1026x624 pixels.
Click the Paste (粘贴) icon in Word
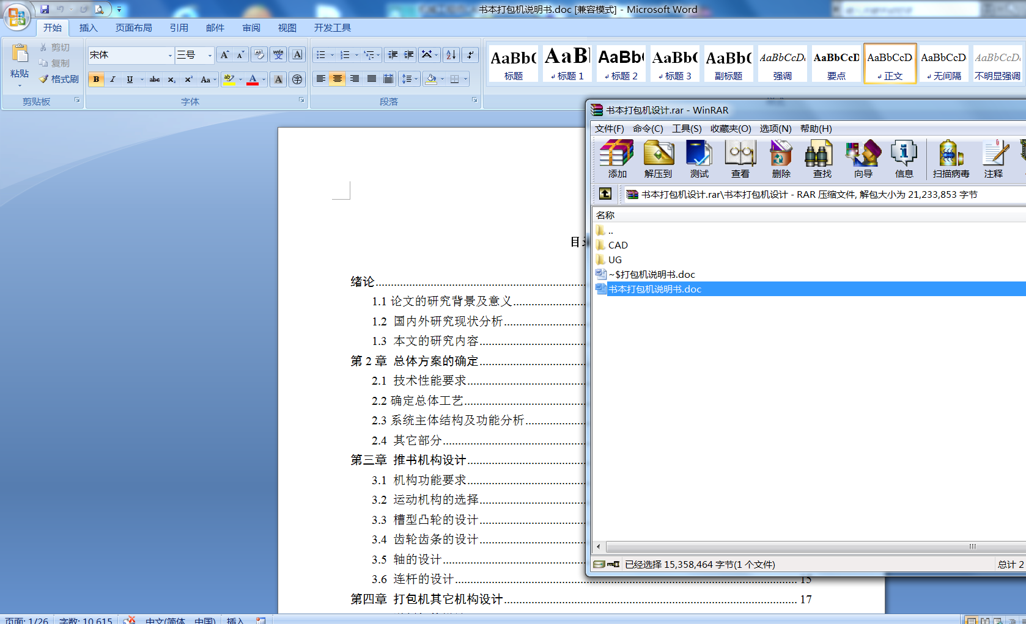(20, 54)
